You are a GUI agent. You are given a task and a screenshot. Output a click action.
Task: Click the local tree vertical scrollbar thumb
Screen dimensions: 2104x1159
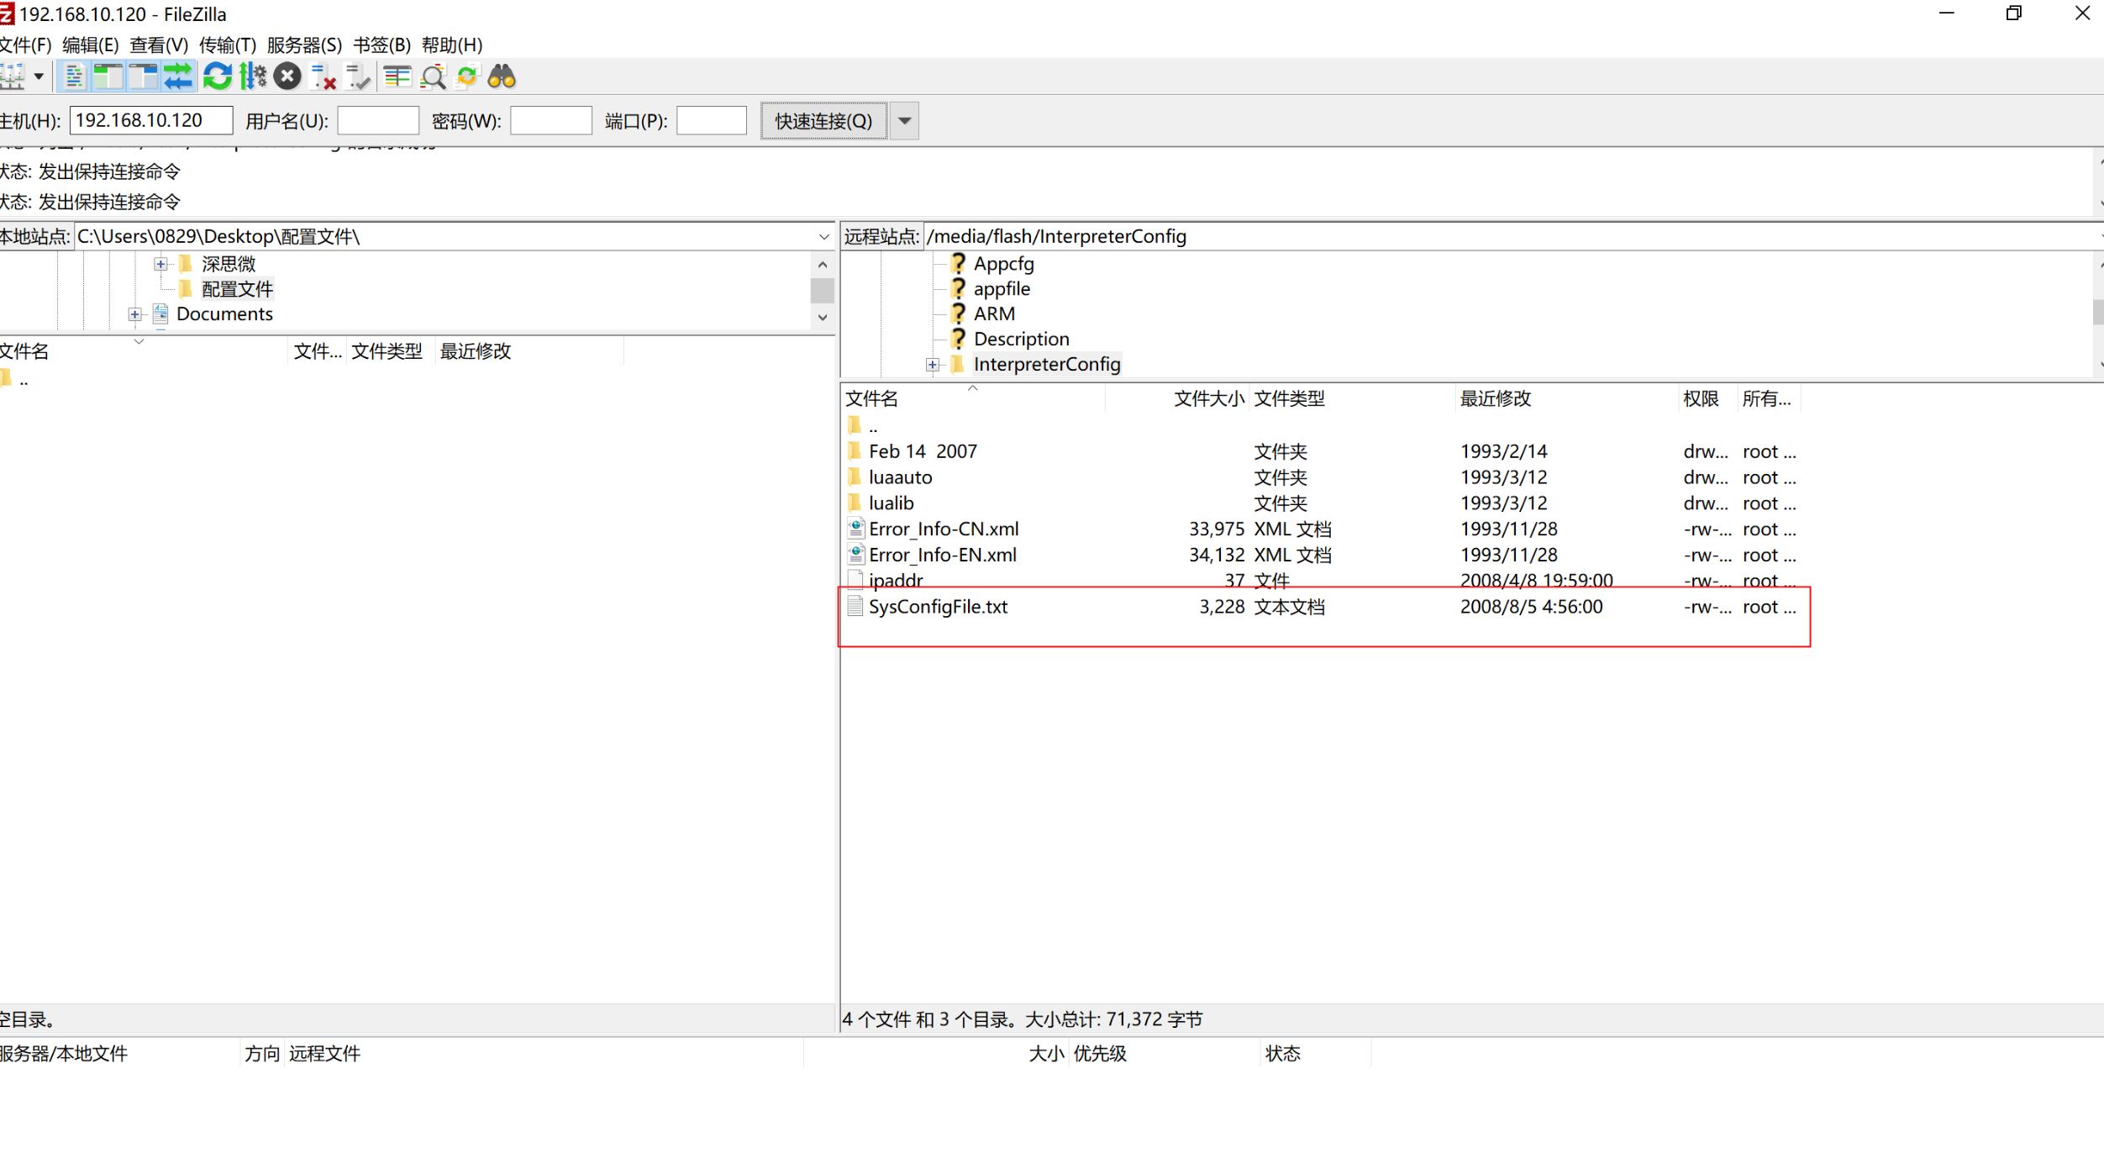(x=822, y=291)
